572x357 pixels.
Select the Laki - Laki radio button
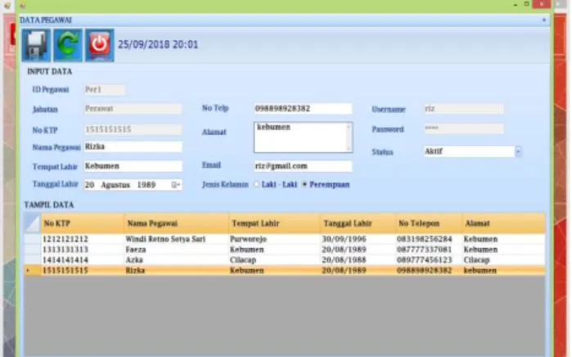257,184
